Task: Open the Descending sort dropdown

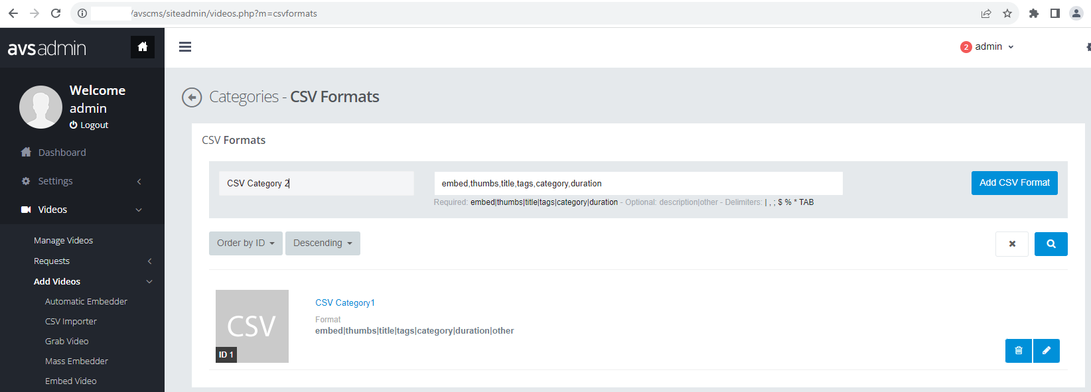Action: 323,243
